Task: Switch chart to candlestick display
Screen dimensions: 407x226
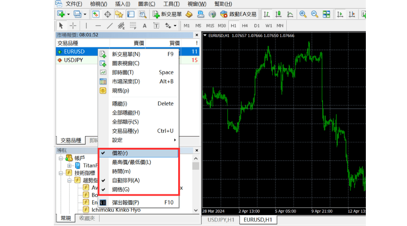Action: tap(278, 14)
